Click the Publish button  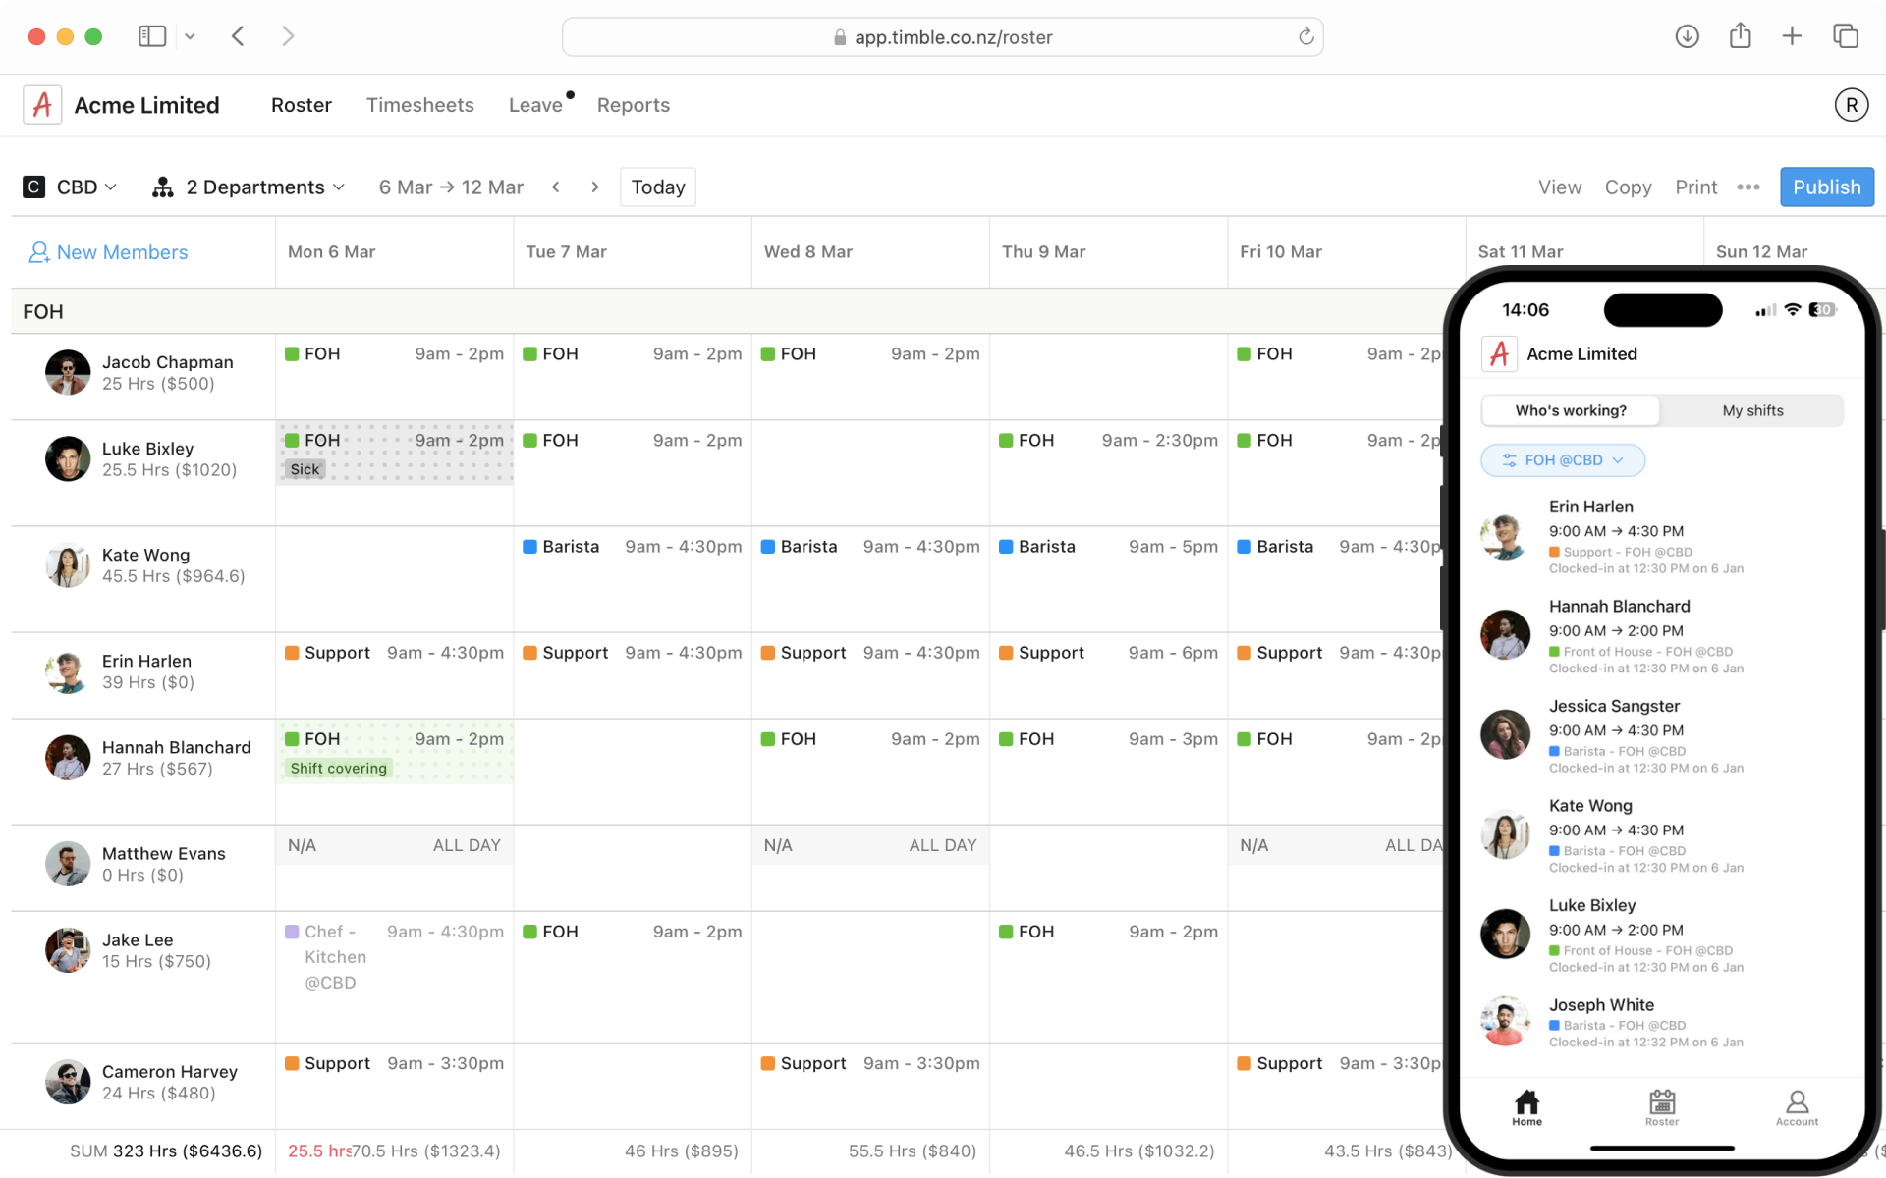click(1826, 187)
